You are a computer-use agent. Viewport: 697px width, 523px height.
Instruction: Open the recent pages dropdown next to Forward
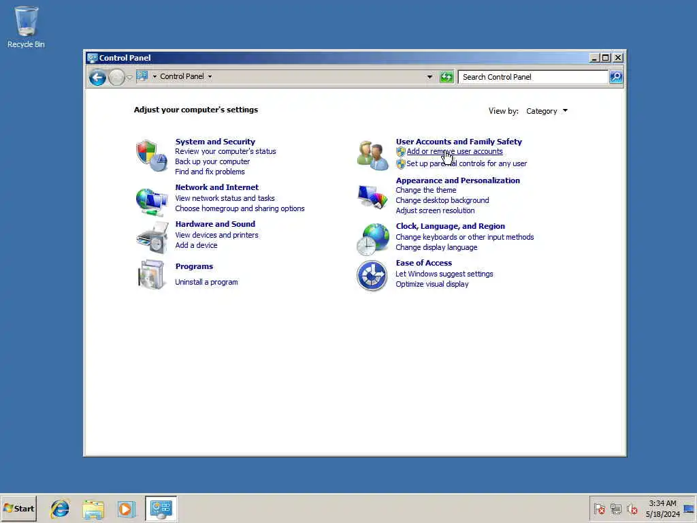pos(129,78)
